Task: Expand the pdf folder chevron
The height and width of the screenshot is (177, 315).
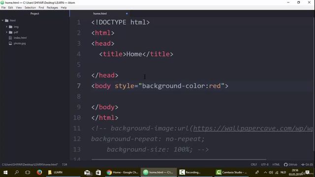Action: click(x=6, y=32)
